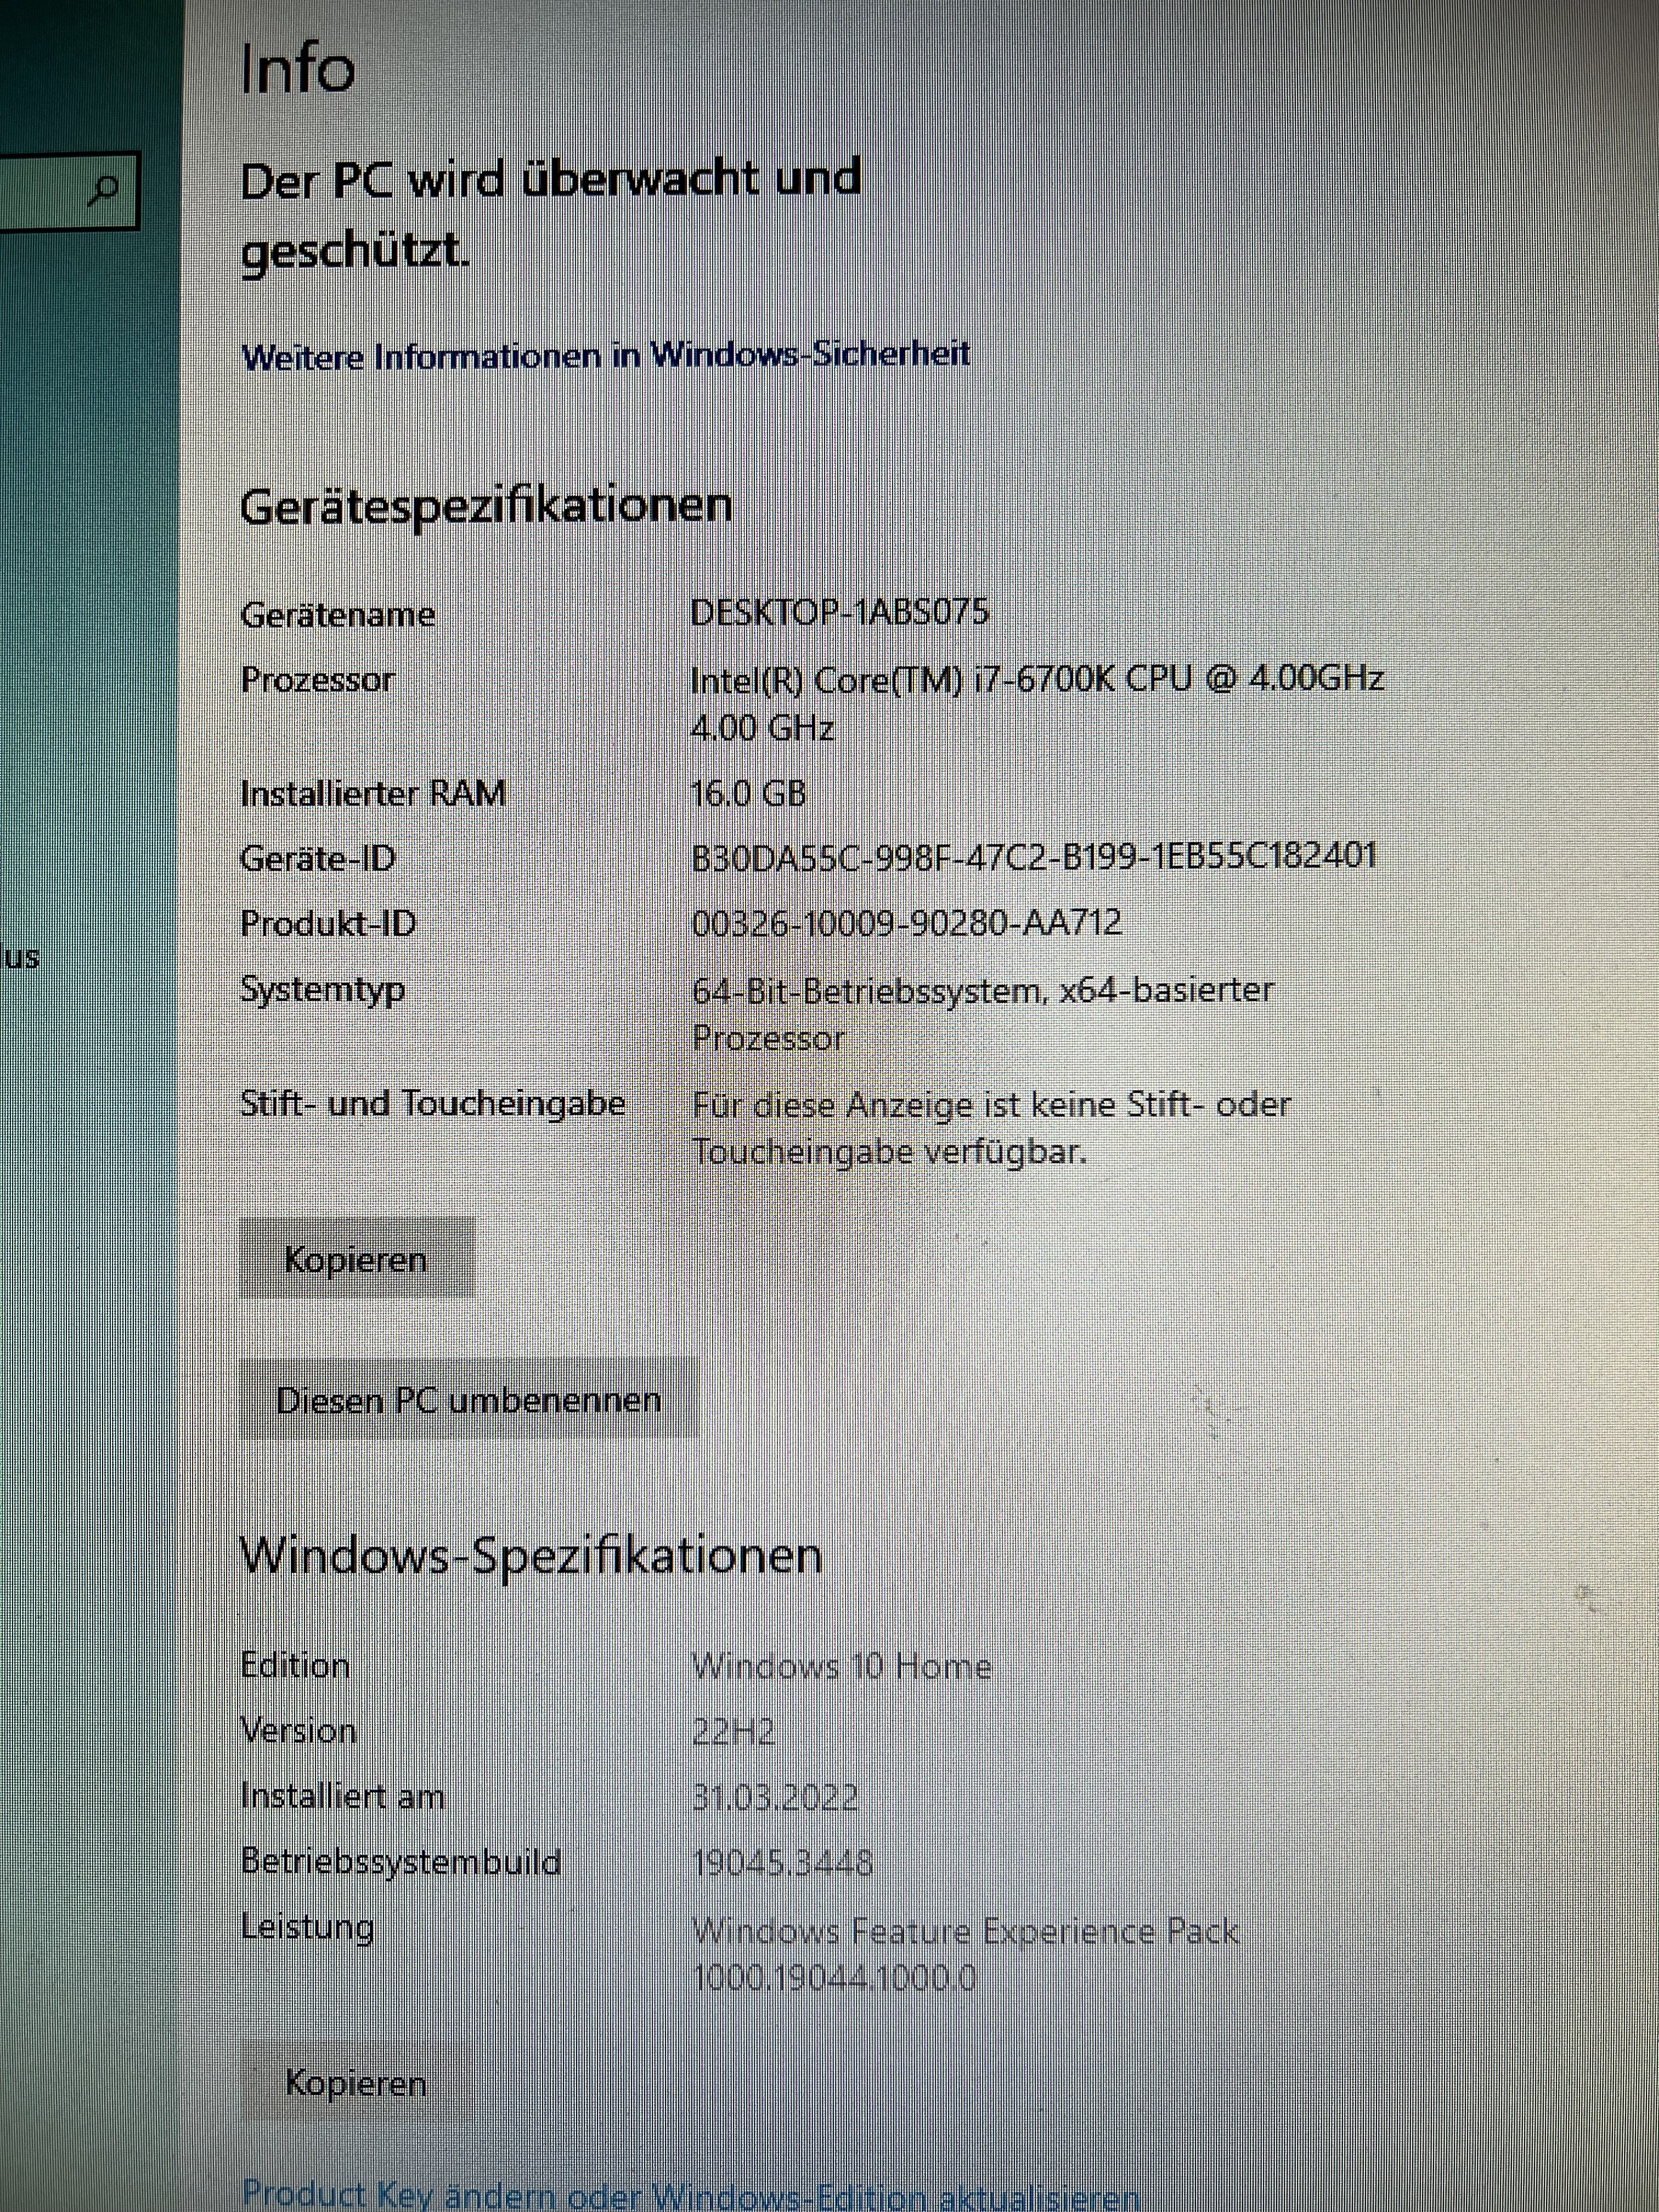Viewport: 1659px width, 2212px height.
Task: Select Geräte-ID value B30DA55C-998F-47C2-B199-1EB55C182401
Action: point(1035,856)
